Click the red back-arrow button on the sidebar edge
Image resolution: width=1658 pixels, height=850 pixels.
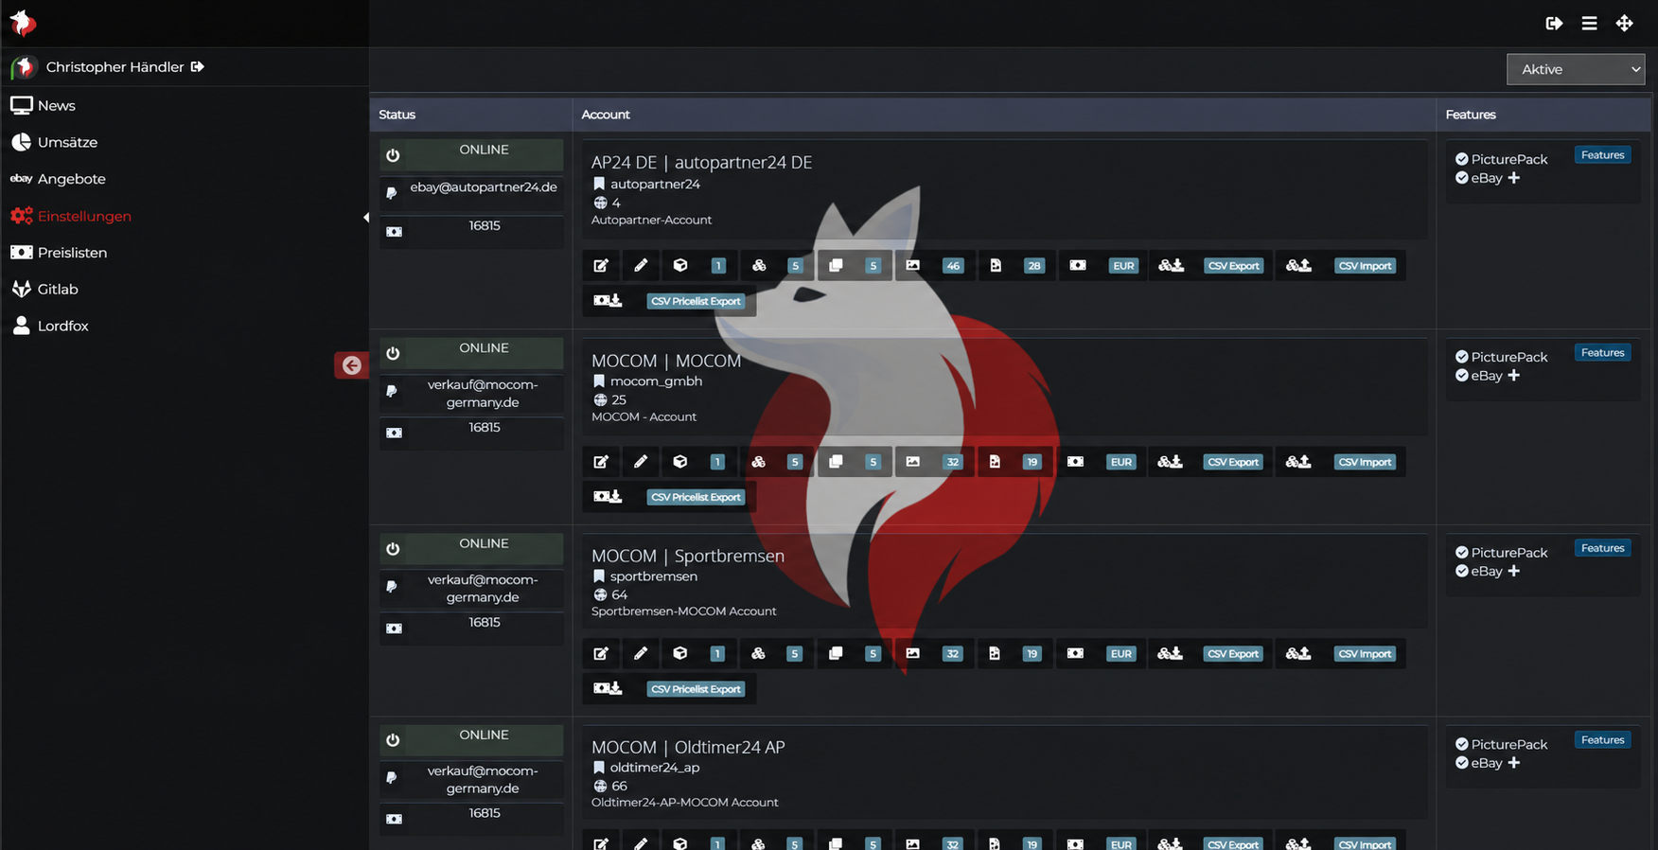tap(351, 365)
